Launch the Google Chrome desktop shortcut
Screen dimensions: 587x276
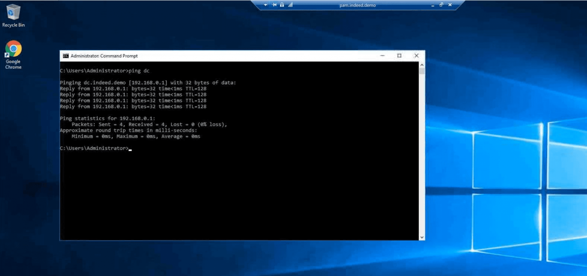click(13, 55)
